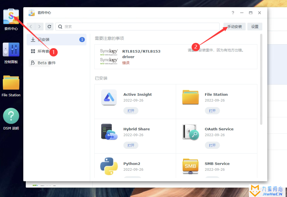Click the 套件中心 title bar icon
The width and height of the screenshot is (287, 197).
(x=32, y=13)
